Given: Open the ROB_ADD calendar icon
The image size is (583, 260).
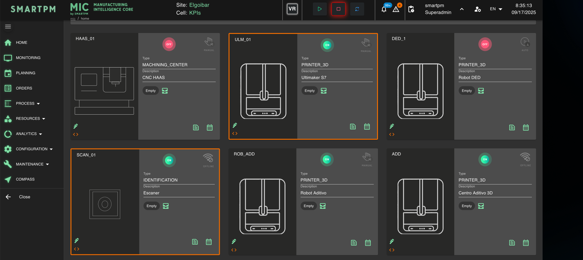Looking at the screenshot, I should [368, 243].
